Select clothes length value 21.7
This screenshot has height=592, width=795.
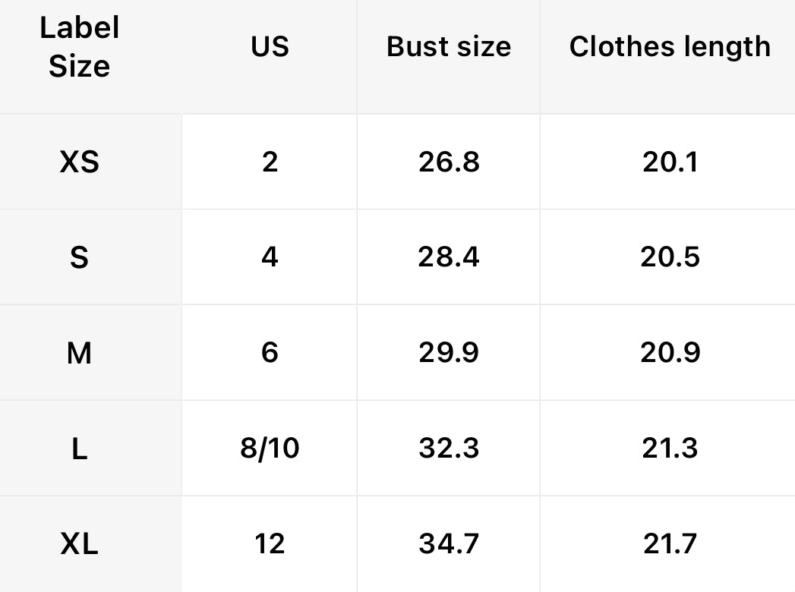[x=670, y=544]
